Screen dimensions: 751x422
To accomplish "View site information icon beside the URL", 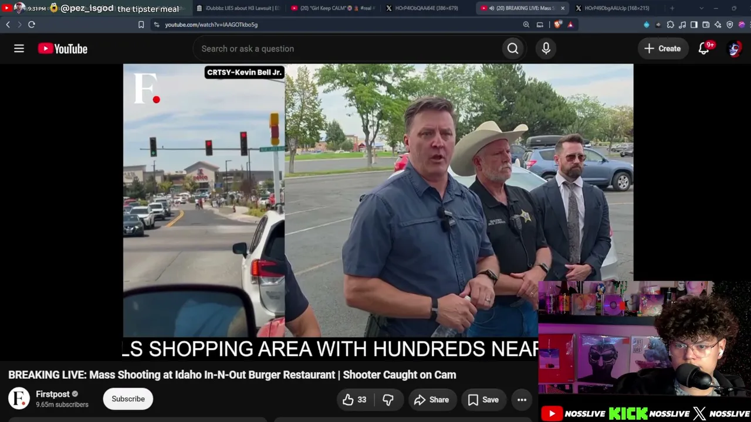I will pos(157,25).
